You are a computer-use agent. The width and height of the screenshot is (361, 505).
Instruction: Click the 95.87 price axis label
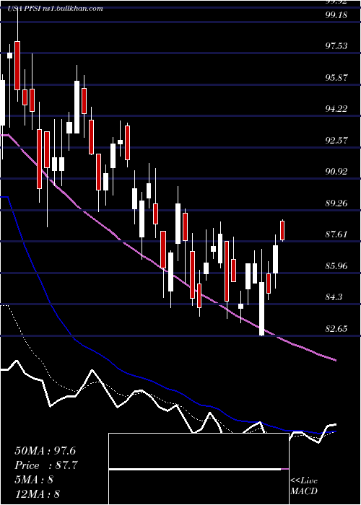tap(336, 78)
